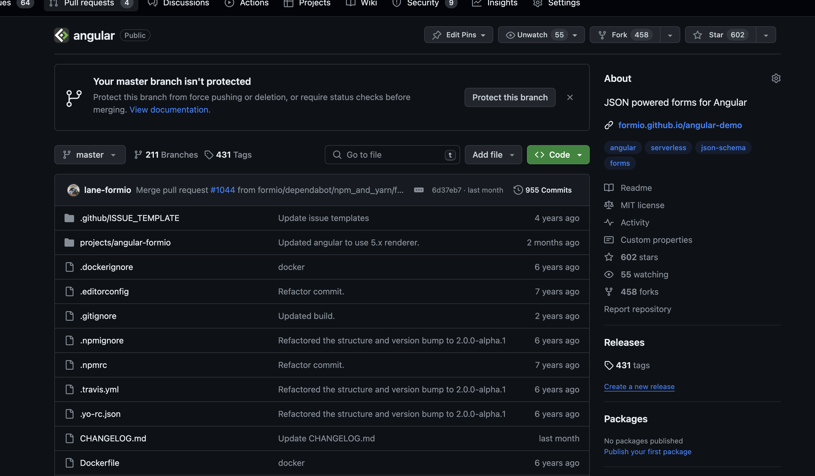Expand commit message ellipsis icon
The image size is (815, 476).
click(x=419, y=190)
